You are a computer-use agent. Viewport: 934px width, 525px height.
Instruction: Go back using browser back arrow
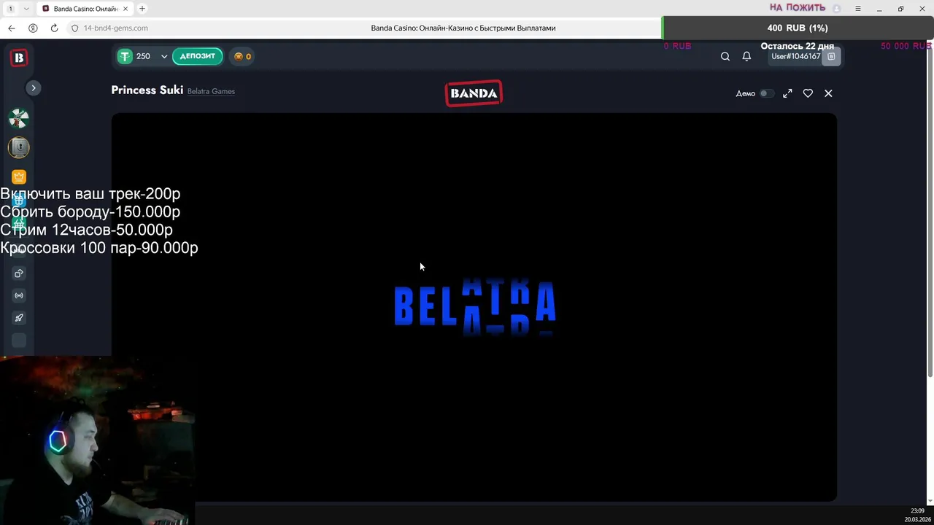point(11,28)
